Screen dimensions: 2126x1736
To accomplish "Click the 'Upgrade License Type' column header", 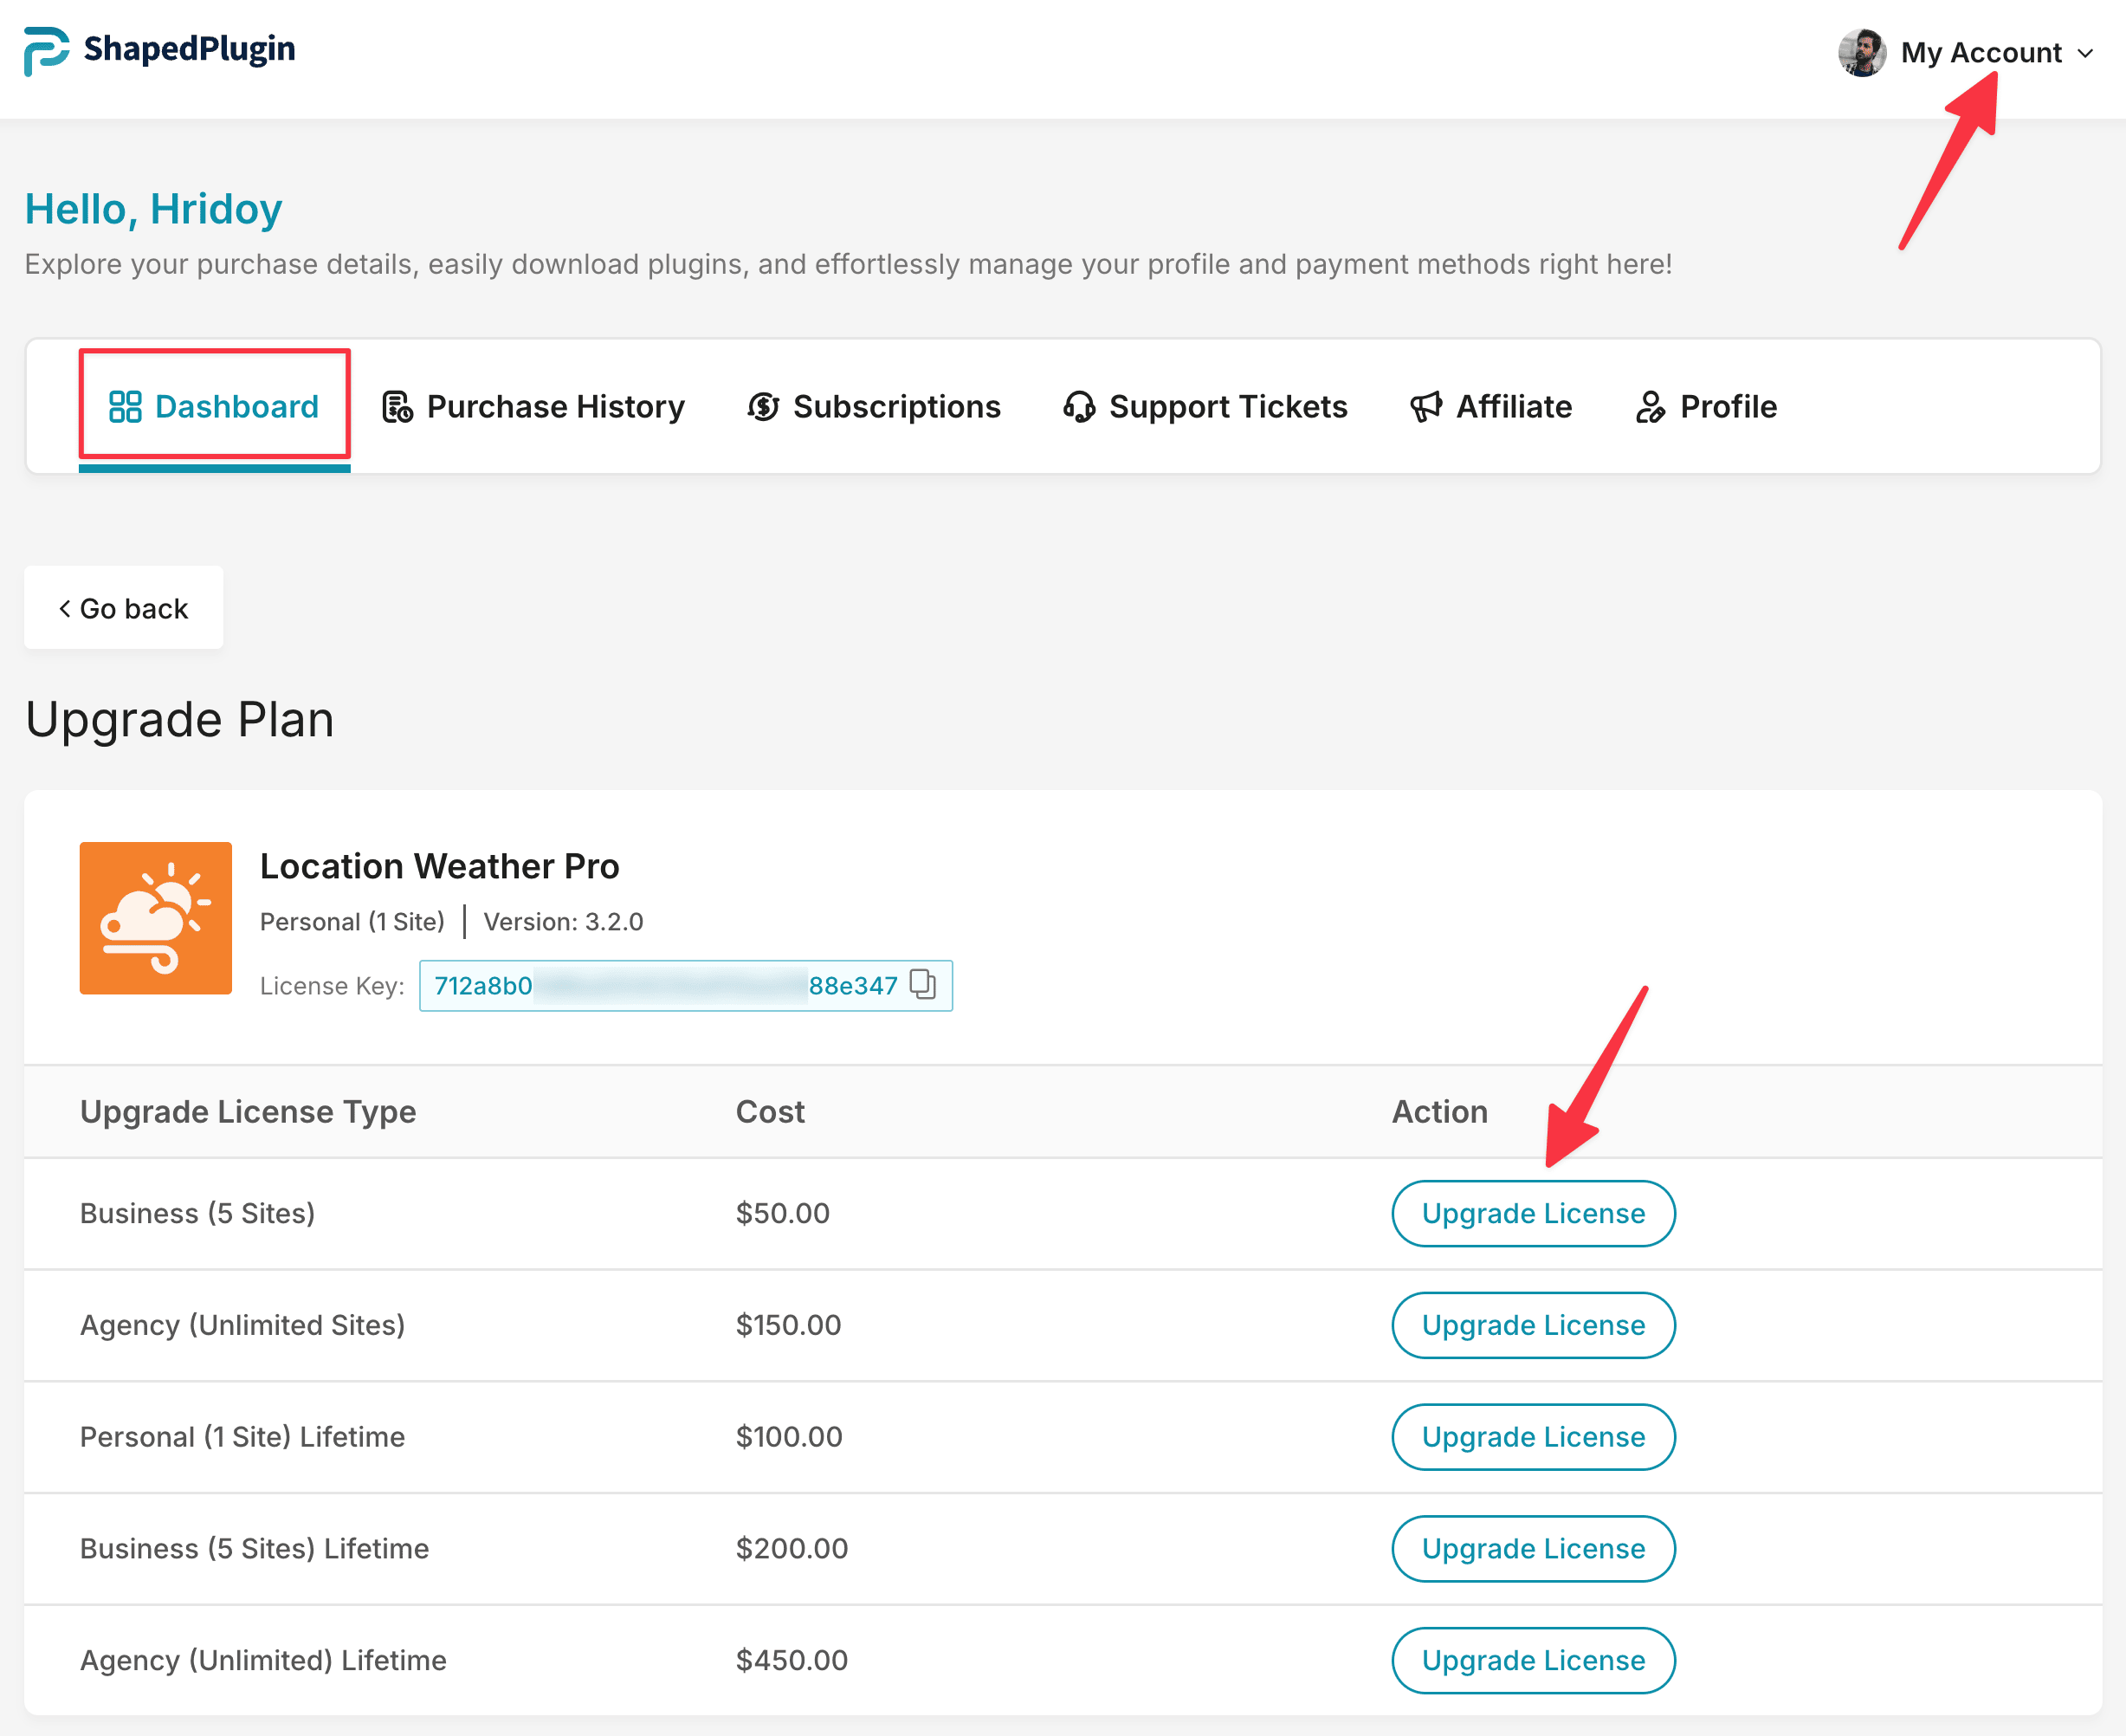I will coord(248,1112).
